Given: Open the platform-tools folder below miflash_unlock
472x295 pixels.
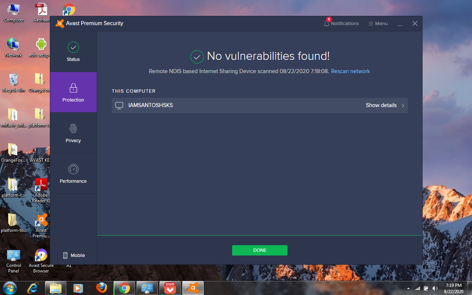Looking at the screenshot, I should 14,188.
